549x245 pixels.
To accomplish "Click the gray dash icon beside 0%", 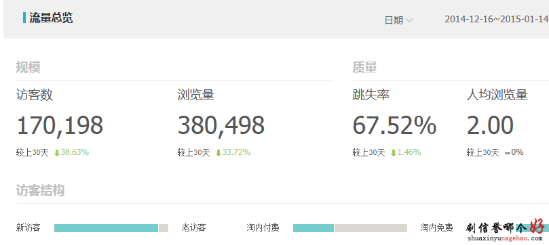I will click(x=508, y=153).
